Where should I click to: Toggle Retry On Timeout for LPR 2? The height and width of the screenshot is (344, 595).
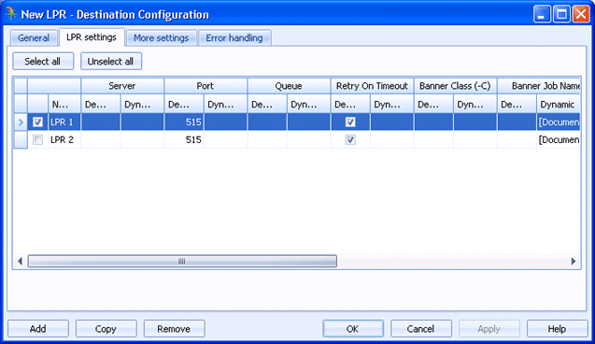click(350, 139)
